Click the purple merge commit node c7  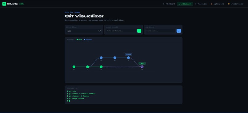click(142, 67)
